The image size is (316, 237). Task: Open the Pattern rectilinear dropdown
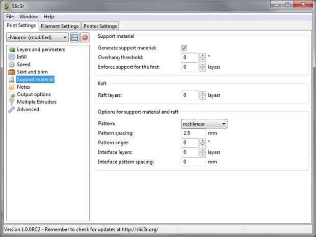(204, 124)
